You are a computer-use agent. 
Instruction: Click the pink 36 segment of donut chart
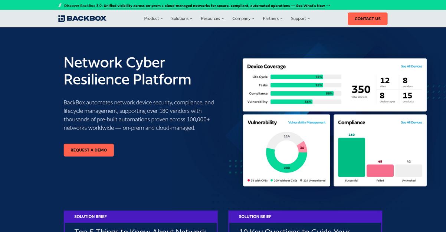[302, 147]
